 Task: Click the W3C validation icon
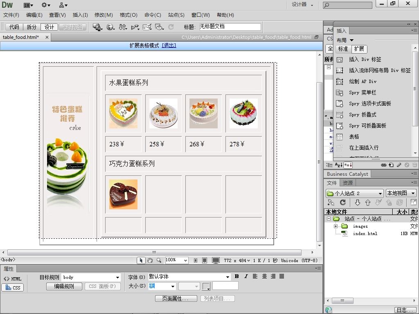click(x=135, y=27)
